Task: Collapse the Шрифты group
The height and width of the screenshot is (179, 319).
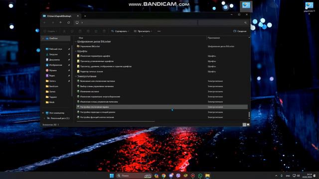Action: (76, 51)
